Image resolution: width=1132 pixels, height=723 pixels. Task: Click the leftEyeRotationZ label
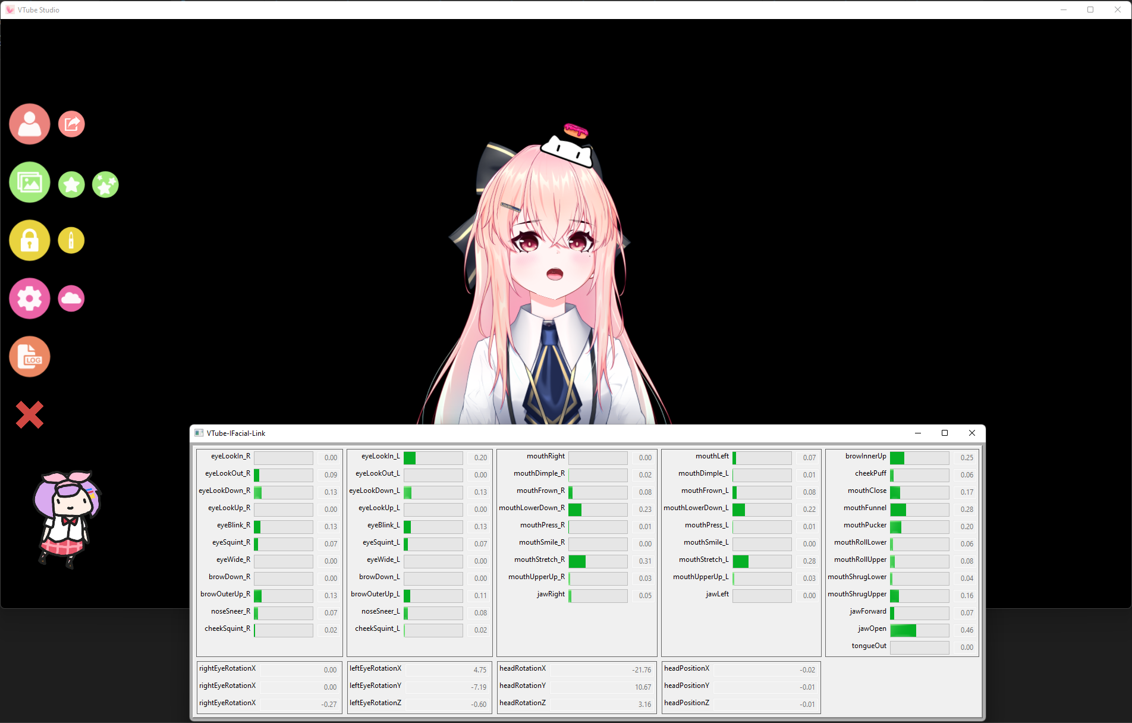click(375, 703)
